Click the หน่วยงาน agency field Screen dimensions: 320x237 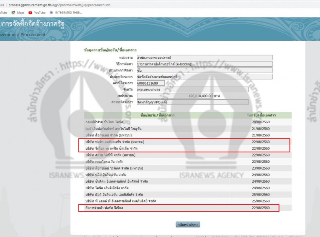[x=204, y=57]
